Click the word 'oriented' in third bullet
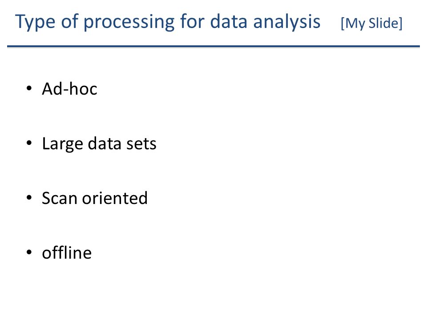This screenshot has height=320, width=427. point(115,198)
